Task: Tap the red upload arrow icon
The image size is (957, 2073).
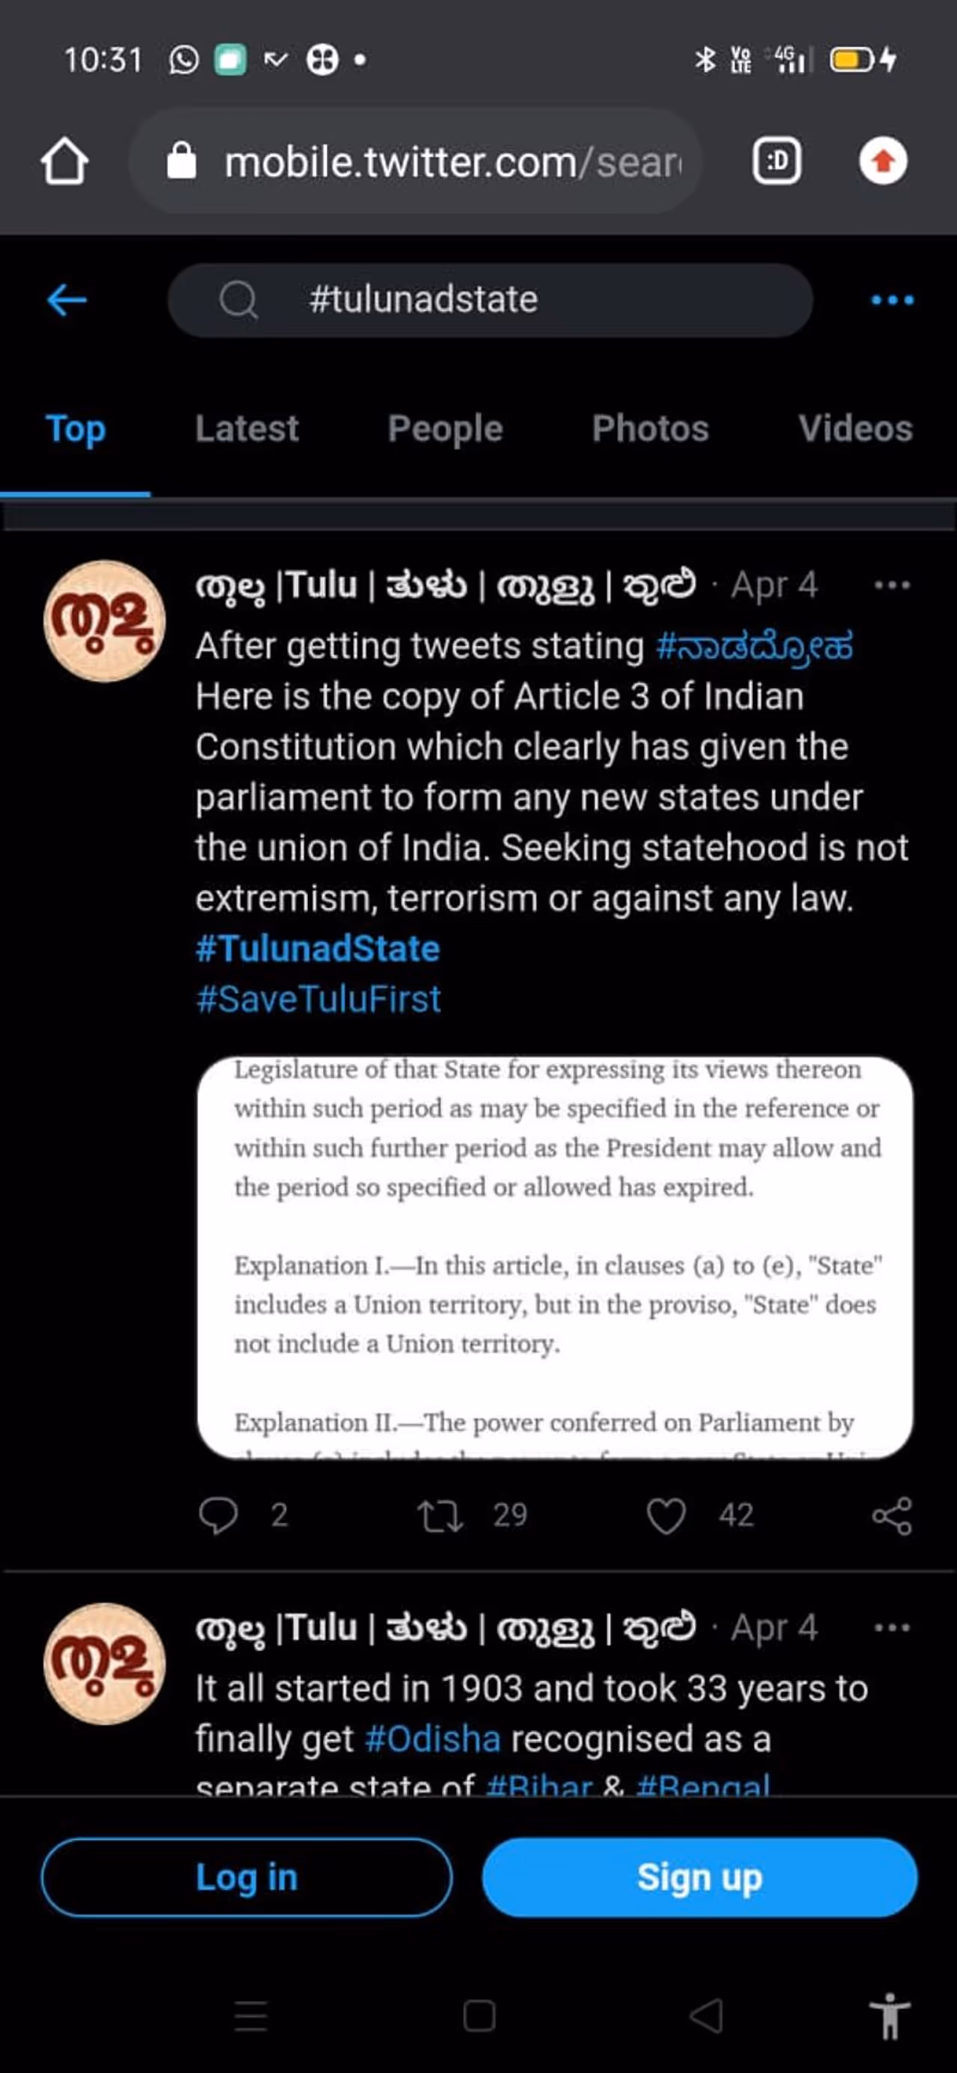Action: click(x=883, y=161)
